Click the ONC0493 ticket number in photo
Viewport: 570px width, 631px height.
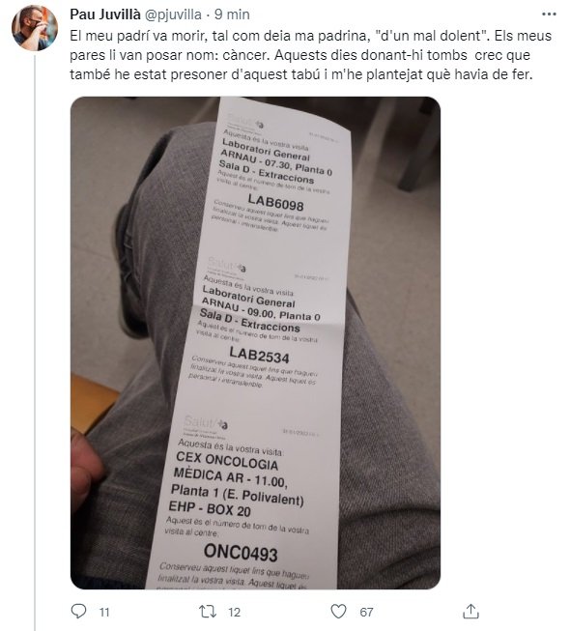pyautogui.click(x=241, y=552)
